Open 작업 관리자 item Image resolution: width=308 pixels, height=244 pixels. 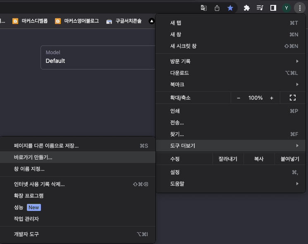(78, 219)
